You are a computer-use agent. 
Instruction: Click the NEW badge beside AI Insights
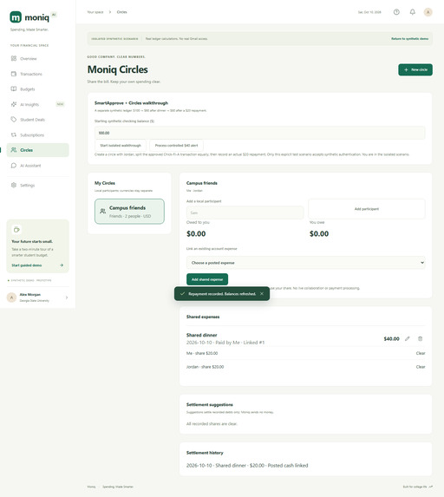(x=60, y=104)
